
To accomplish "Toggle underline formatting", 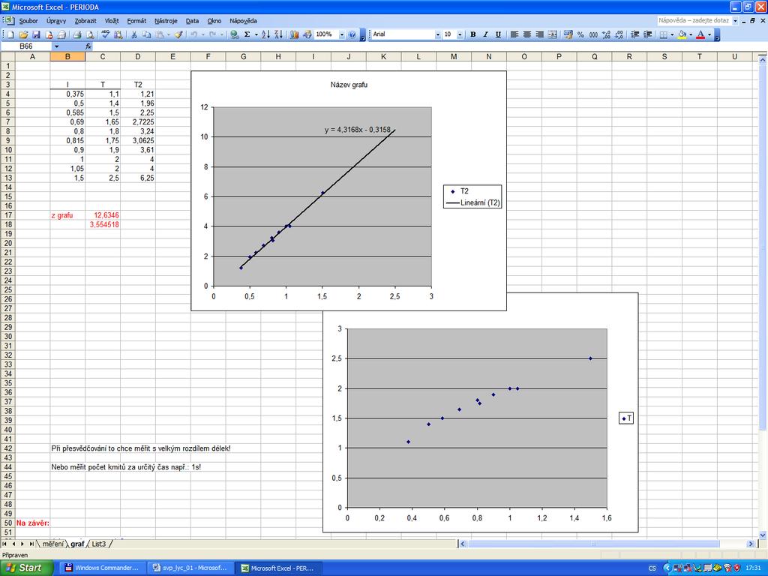I will pos(499,34).
